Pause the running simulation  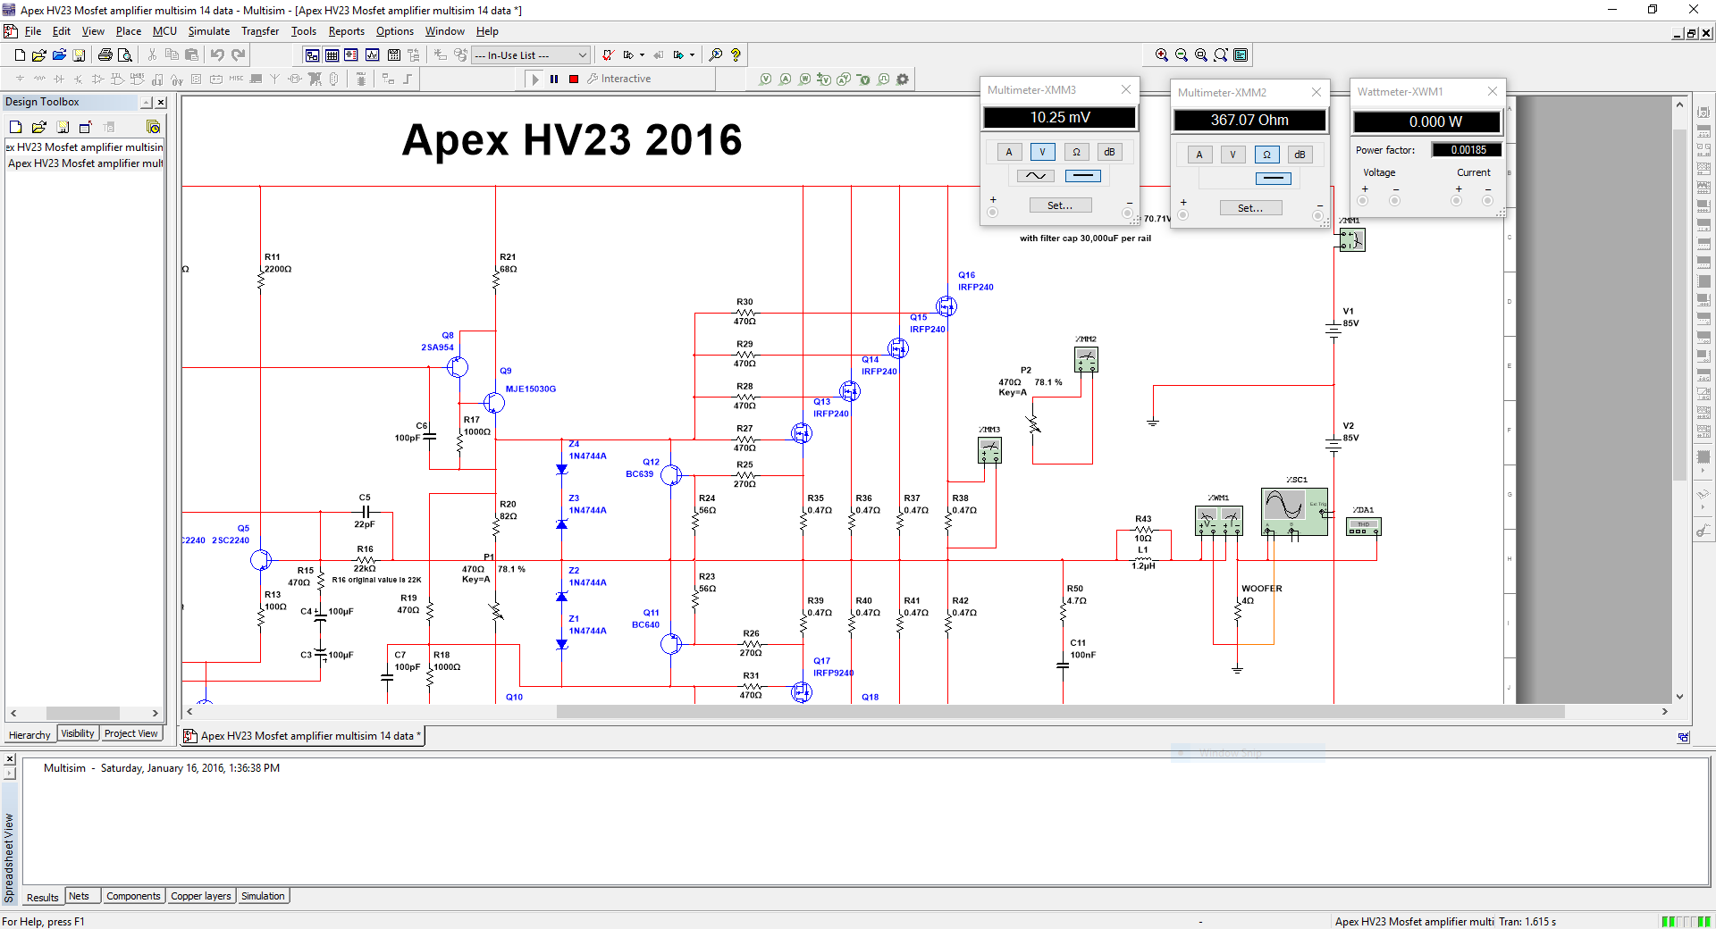(x=554, y=80)
